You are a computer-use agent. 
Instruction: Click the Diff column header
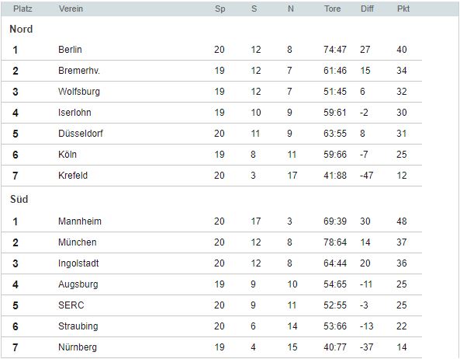pyautogui.click(x=367, y=9)
